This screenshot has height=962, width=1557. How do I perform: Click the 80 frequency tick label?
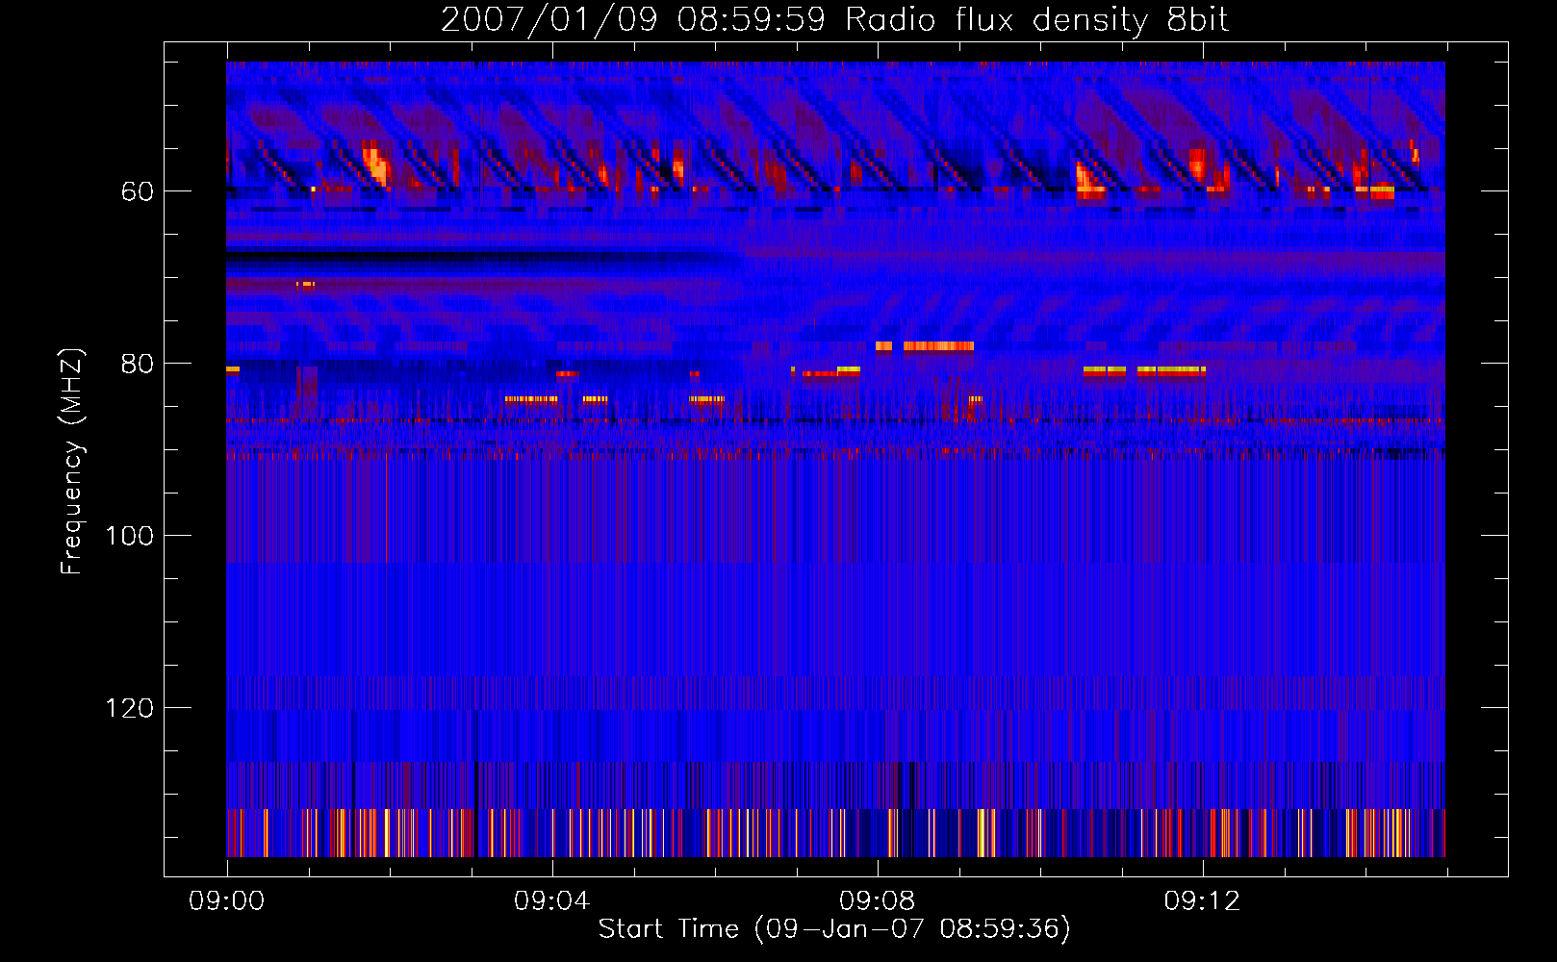(x=138, y=364)
